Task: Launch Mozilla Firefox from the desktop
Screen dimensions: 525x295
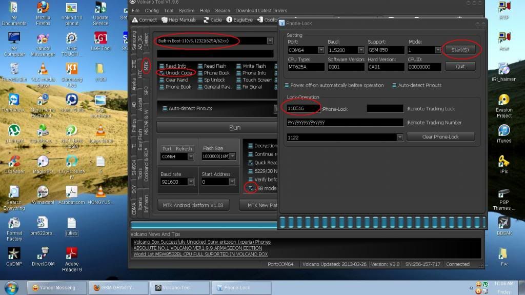Action: pos(43,14)
